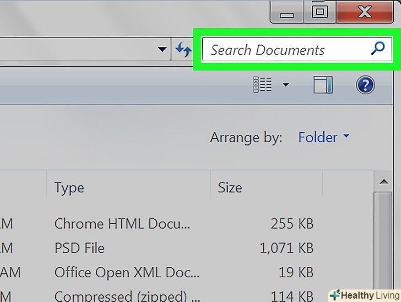The height and width of the screenshot is (302, 401).
Task: Select the Office Open XML Document row
Action: [127, 272]
